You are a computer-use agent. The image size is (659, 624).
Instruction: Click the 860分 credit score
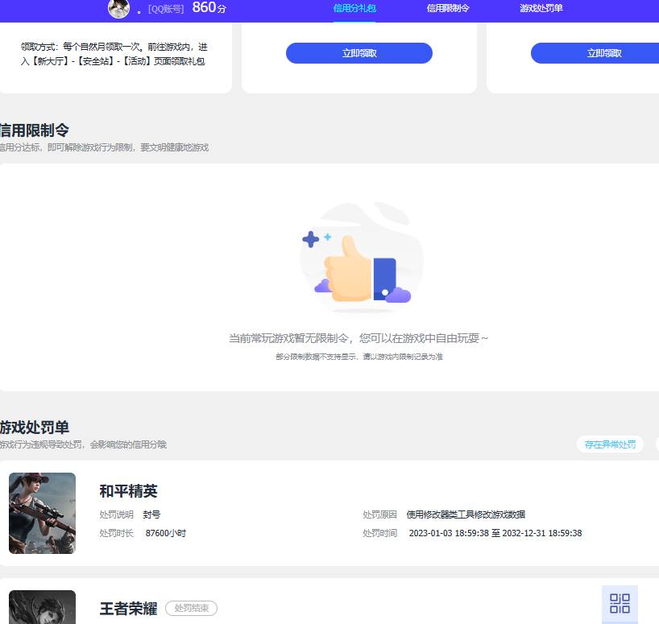(207, 9)
